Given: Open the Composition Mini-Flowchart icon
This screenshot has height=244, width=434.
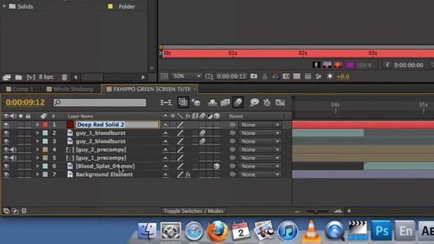Looking at the screenshot, I should (x=166, y=102).
